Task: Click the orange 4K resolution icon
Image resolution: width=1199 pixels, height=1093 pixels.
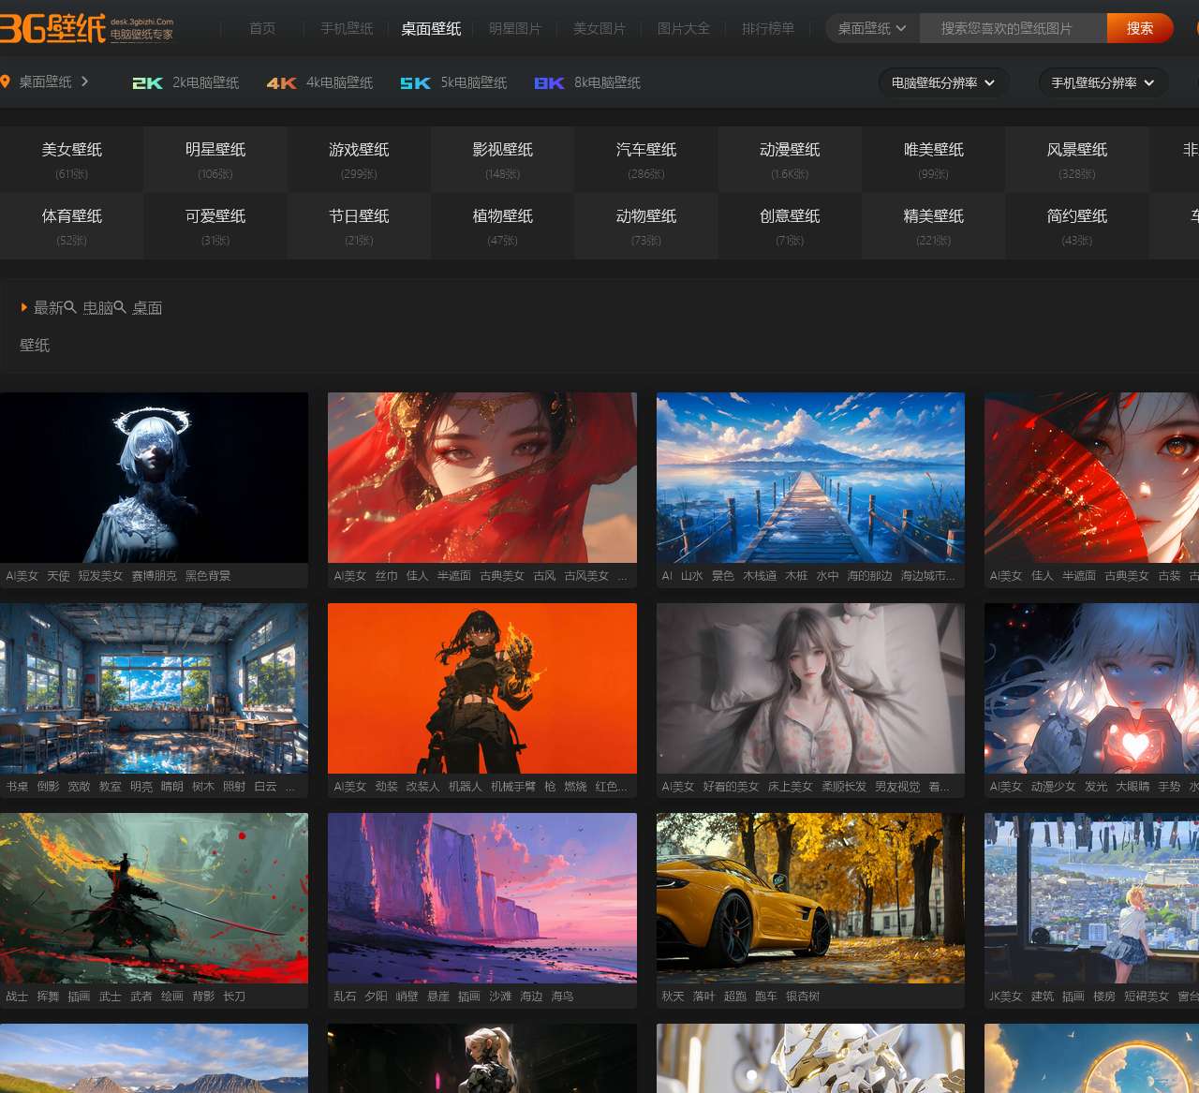Action: point(282,83)
